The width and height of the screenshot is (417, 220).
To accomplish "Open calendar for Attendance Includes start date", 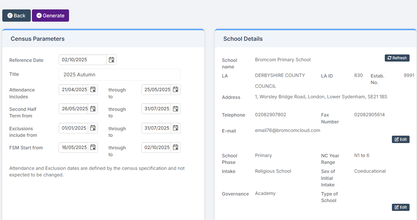I will 93,90.
